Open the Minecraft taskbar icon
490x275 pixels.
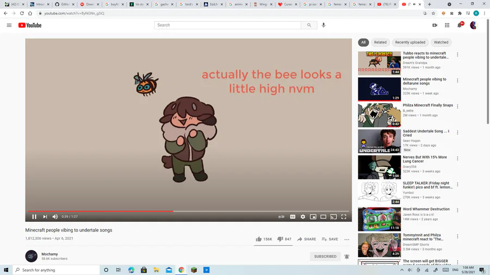(x=194, y=270)
